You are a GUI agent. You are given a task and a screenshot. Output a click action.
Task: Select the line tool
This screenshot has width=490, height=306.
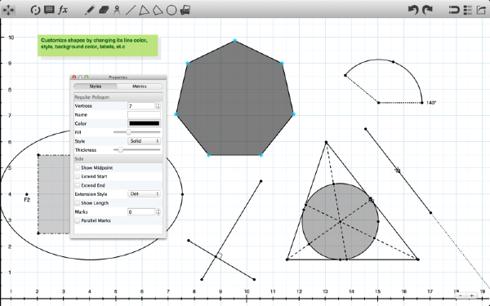131,10
